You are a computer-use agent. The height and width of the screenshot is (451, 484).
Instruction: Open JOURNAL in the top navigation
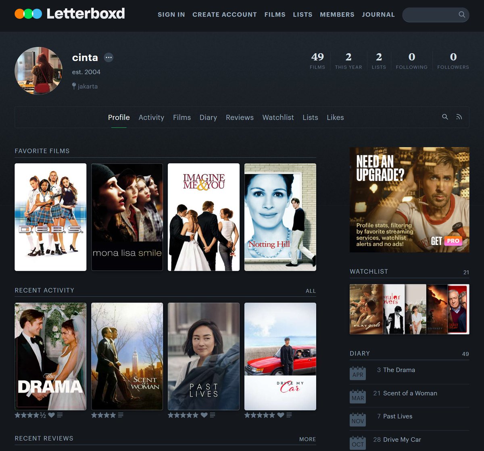tap(378, 15)
